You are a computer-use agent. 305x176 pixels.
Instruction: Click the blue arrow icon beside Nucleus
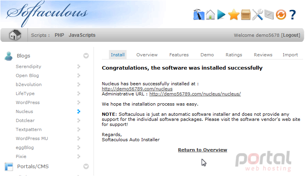pos(79,111)
